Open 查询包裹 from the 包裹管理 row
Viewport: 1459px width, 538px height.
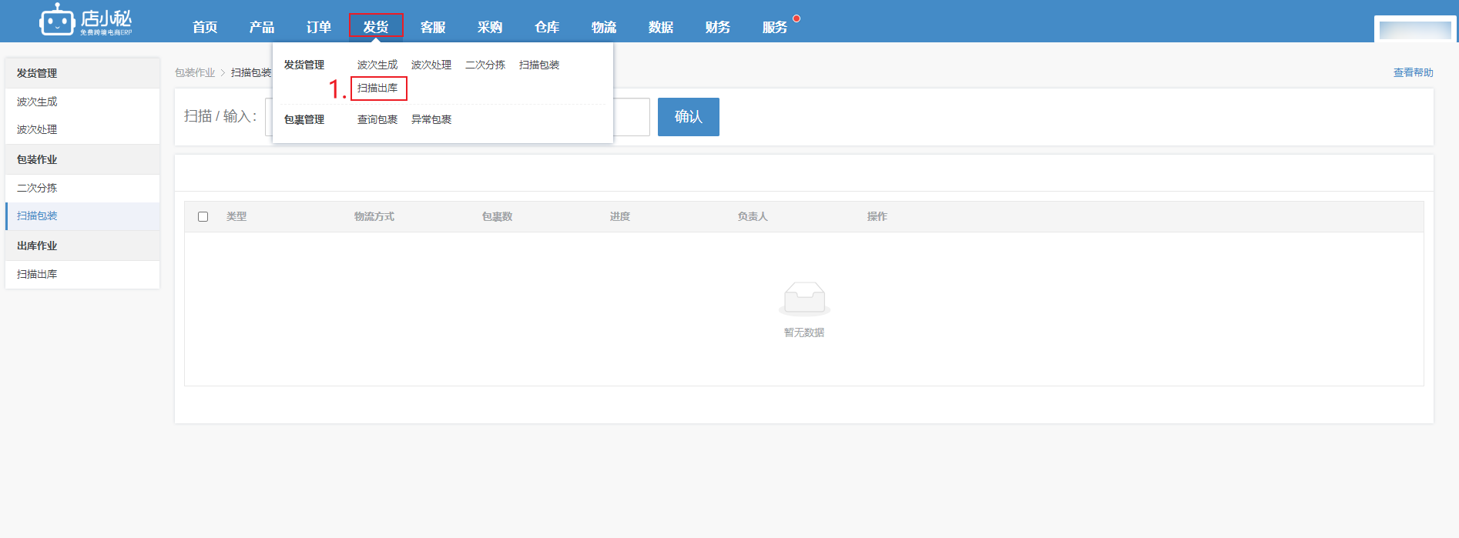tap(377, 120)
